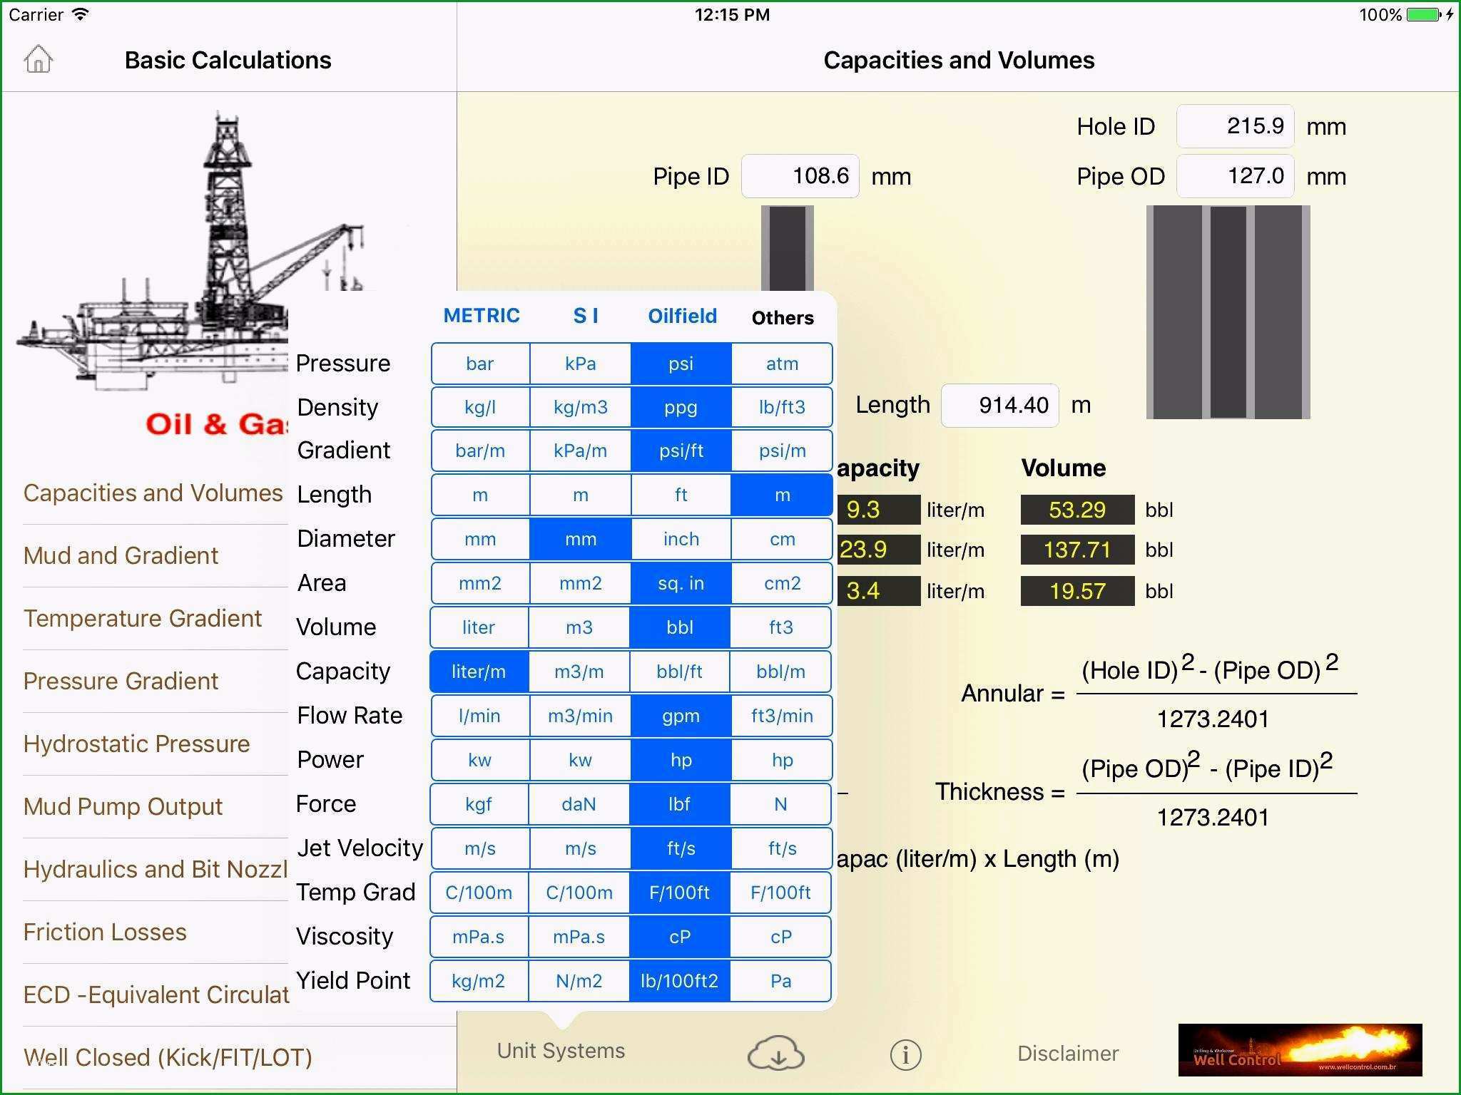1461x1095 pixels.
Task: Edit the Pipe ID value field
Action: click(x=800, y=176)
